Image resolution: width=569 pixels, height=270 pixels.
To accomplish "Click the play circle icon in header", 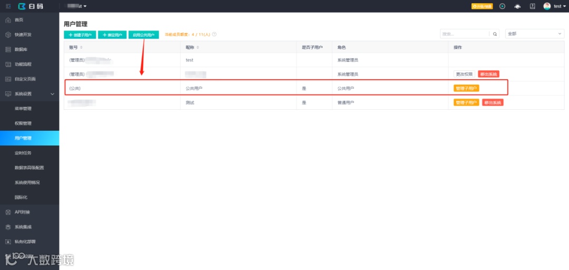I will [x=502, y=6].
